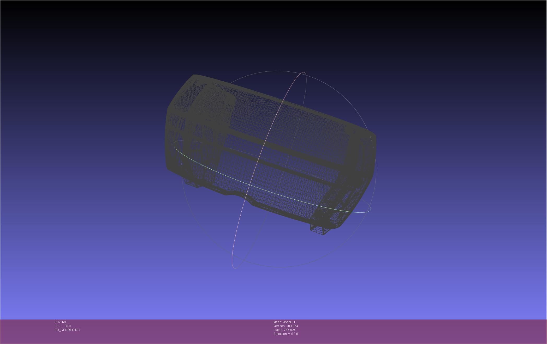Click the 'Selection: v: 0 f: 0' text
Image resolution: width=547 pixels, height=344 pixels.
[x=286, y=334]
